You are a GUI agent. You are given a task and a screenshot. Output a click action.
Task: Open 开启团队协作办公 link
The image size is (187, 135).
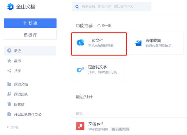pyautogui.click(x=28, y=114)
